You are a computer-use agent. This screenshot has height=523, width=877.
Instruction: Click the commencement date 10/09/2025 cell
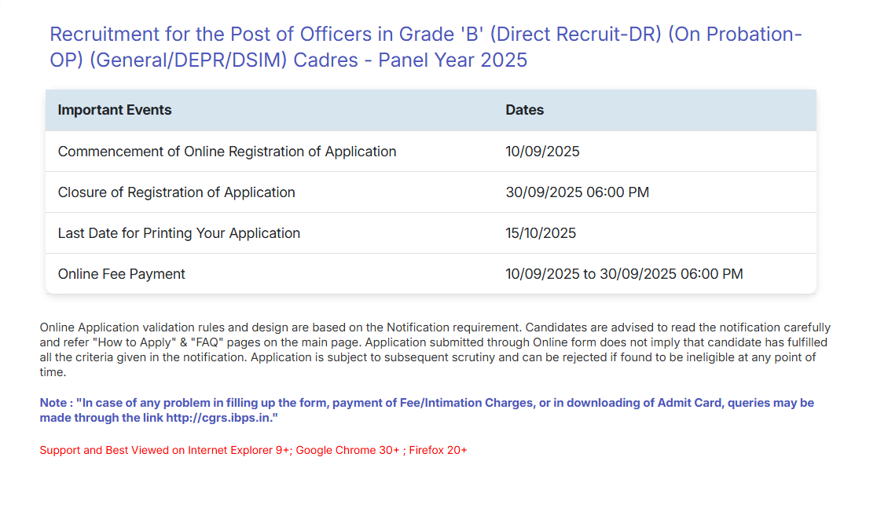pyautogui.click(x=542, y=152)
